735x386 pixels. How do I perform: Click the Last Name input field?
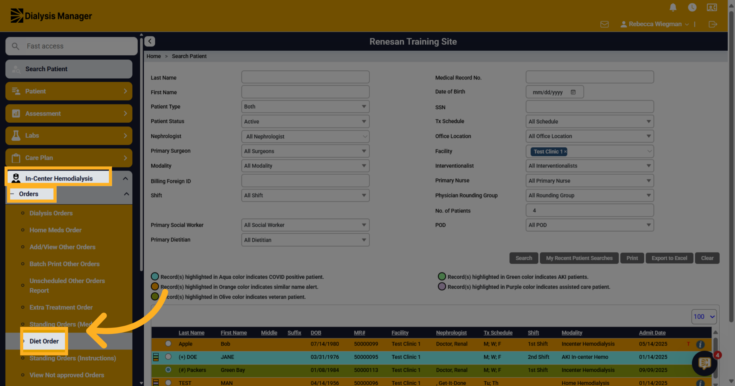(305, 77)
